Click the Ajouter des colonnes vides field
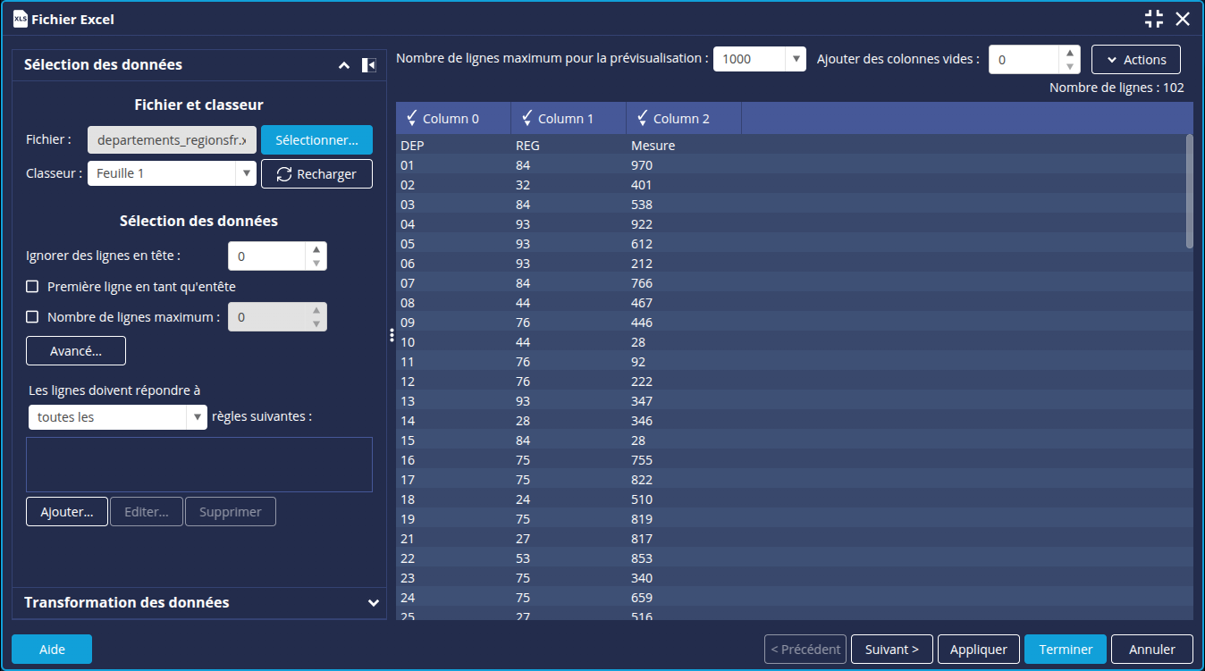The width and height of the screenshot is (1205, 671). point(1024,60)
